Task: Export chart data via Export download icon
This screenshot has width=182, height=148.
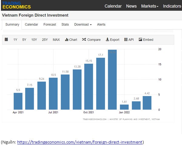Action: coord(112,40)
